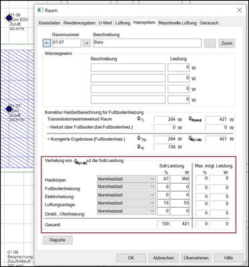Select the Lüftung tab
249x267 pixels.
coord(123,23)
